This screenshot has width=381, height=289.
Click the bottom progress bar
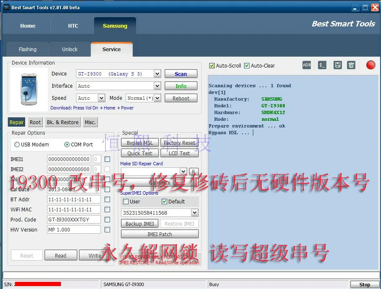click(191, 276)
